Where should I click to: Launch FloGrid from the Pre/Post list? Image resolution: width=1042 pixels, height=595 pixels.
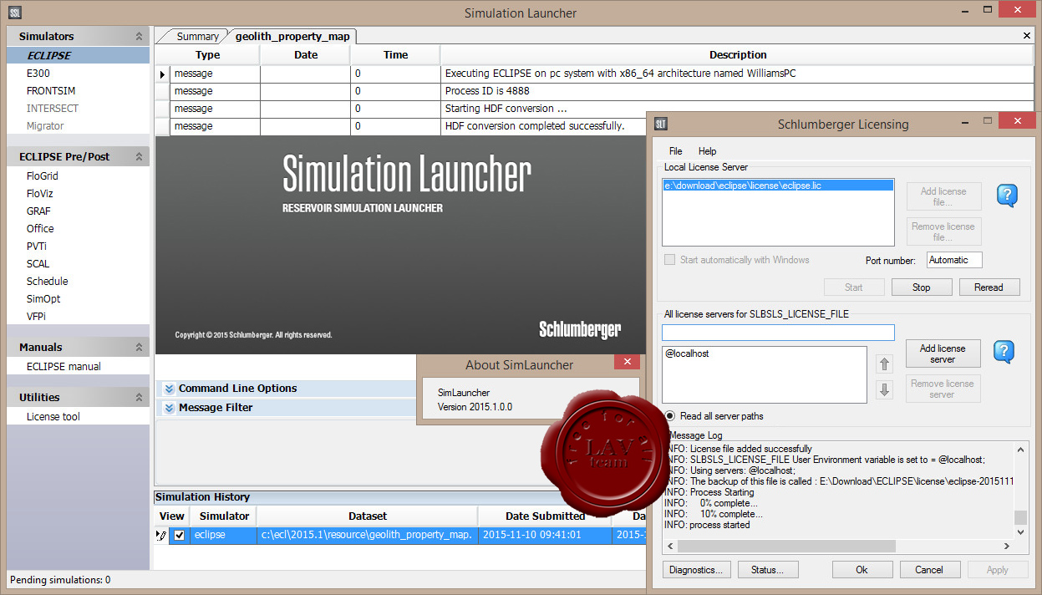click(x=43, y=176)
